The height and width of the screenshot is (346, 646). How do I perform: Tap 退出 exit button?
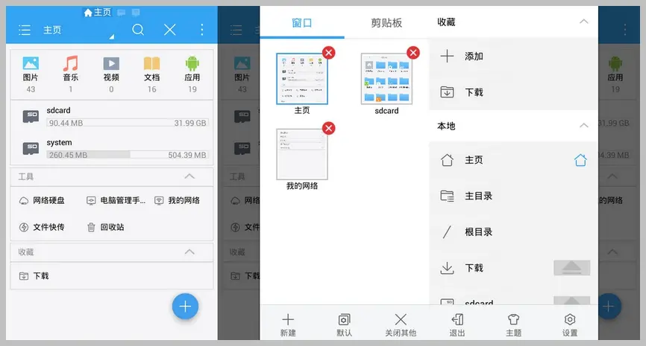point(457,325)
